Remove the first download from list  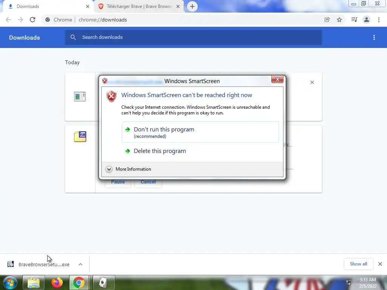coord(312,82)
